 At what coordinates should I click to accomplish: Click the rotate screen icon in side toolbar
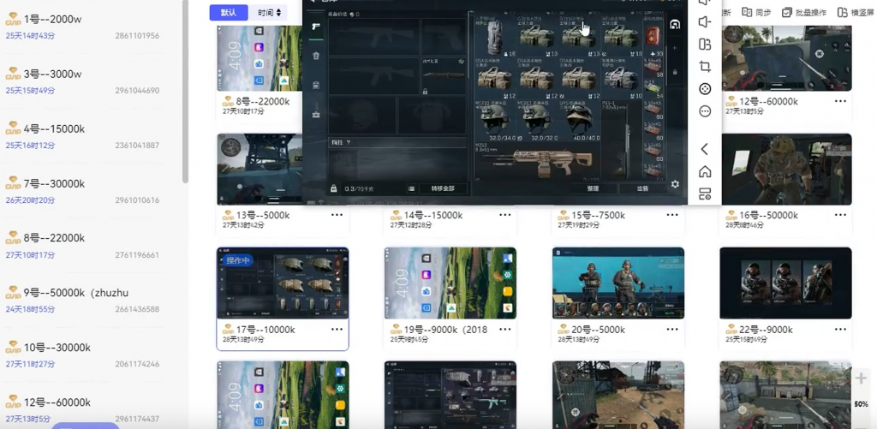[705, 45]
